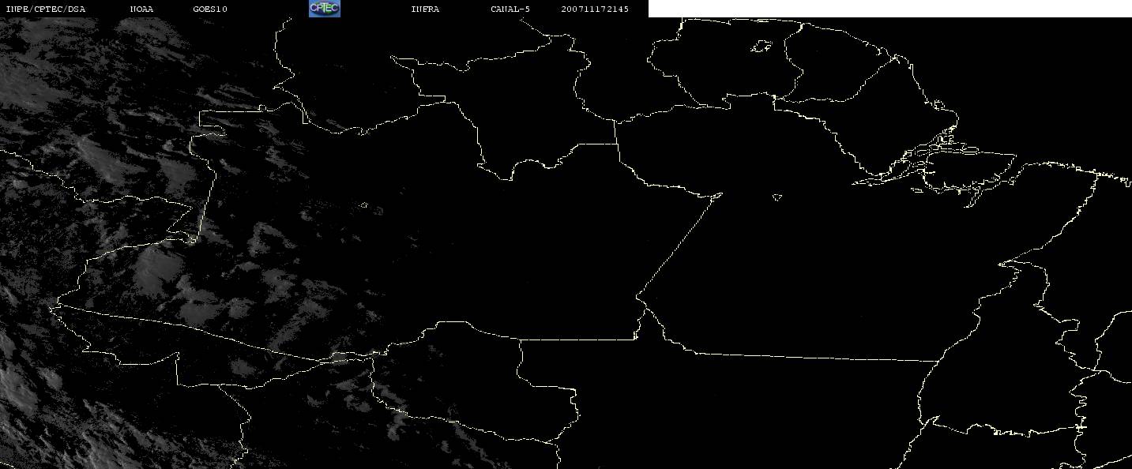Click the INFRA label in header
The image size is (1132, 469).
click(425, 9)
